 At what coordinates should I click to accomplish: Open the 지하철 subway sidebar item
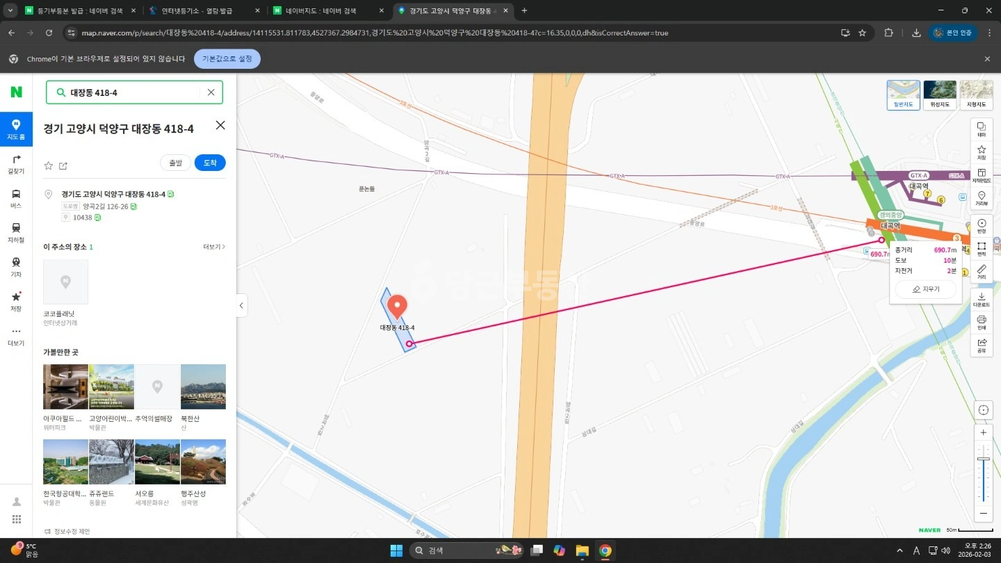coord(16,233)
